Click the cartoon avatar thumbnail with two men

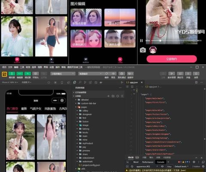120,39
